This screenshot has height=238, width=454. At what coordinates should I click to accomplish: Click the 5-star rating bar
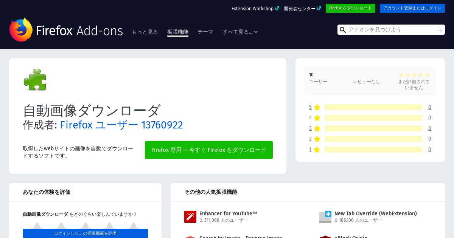(373, 107)
